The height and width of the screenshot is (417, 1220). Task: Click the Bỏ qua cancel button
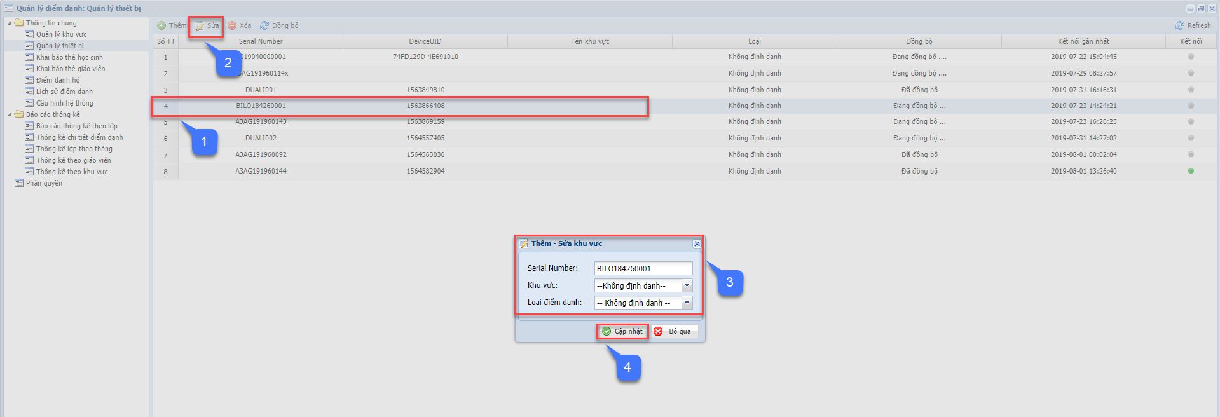tap(674, 331)
